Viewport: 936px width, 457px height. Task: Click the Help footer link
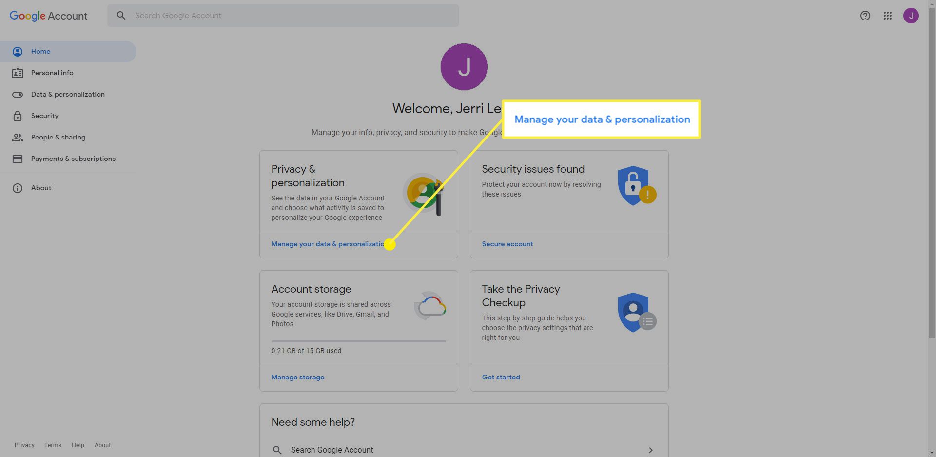(78, 445)
